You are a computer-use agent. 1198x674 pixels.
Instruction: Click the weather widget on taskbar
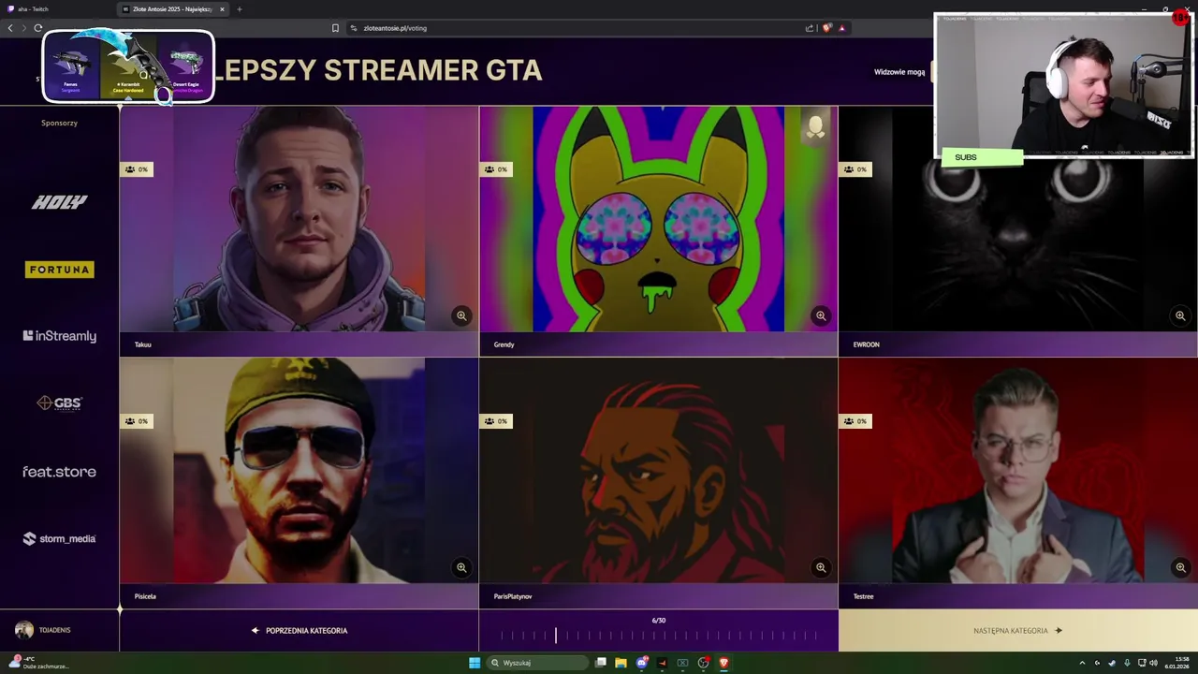coord(37,663)
